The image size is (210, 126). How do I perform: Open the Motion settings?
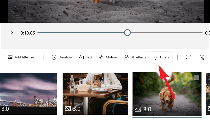click(108, 57)
